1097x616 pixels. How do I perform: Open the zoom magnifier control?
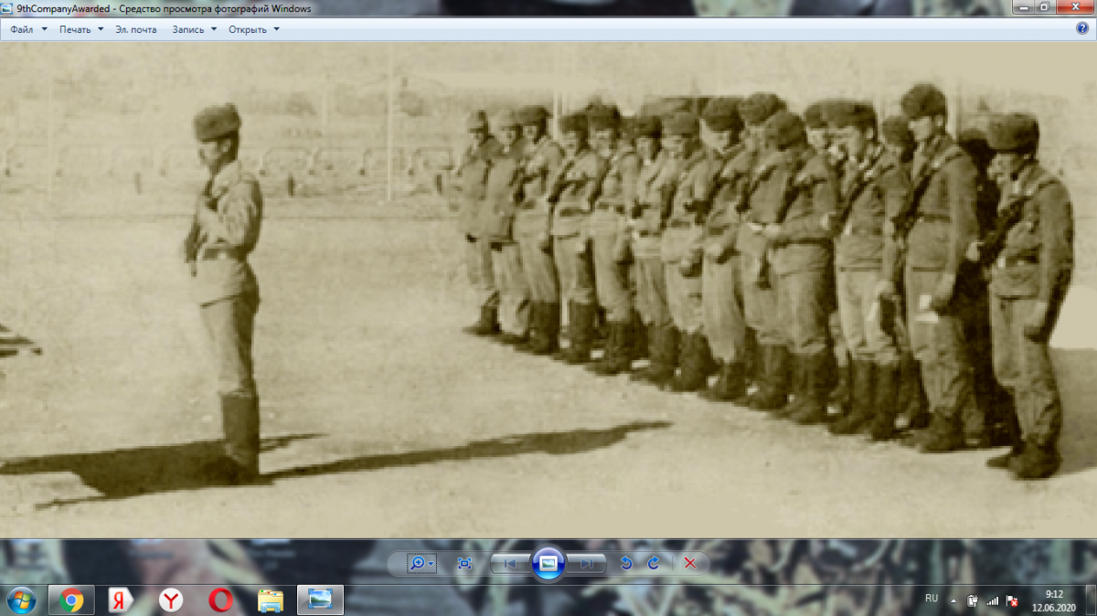click(x=421, y=564)
